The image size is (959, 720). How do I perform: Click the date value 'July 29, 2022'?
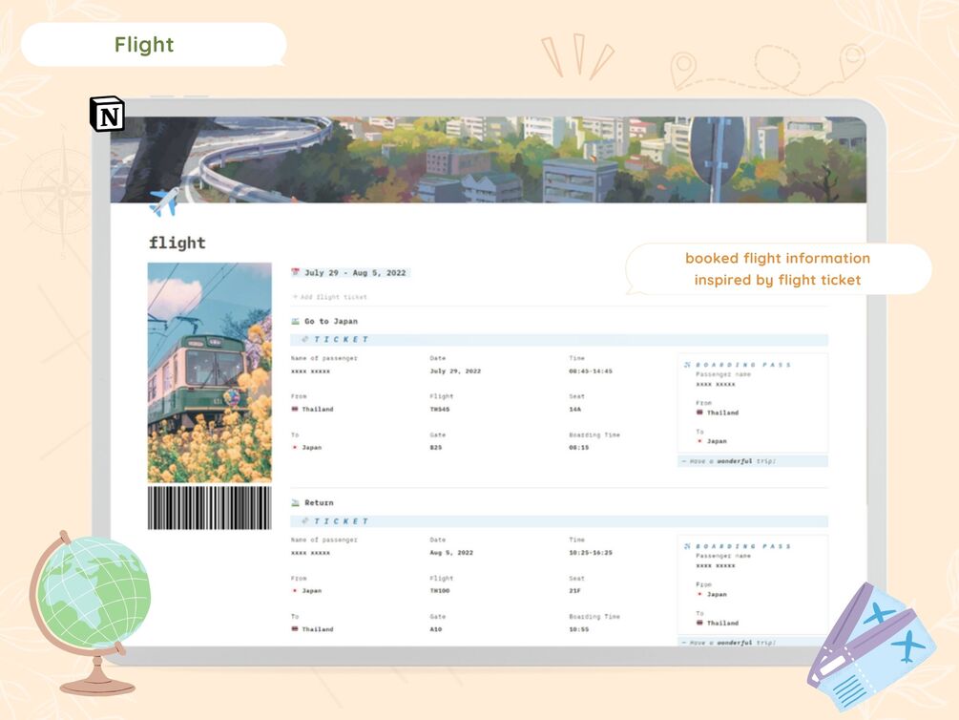(x=455, y=371)
